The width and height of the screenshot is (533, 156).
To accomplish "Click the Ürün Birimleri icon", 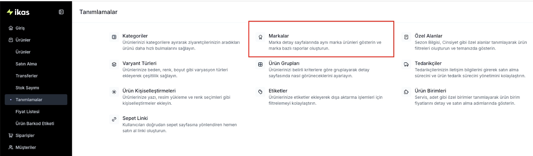I will 406,92.
